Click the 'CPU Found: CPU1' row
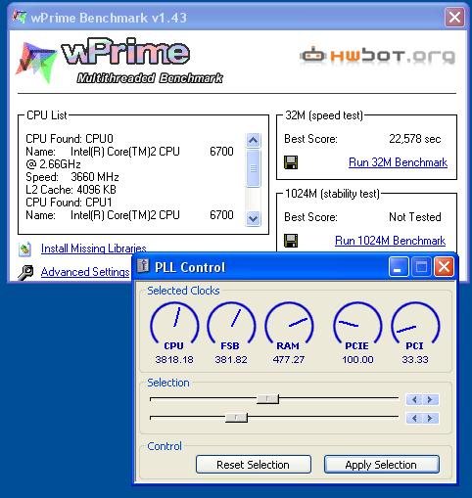This screenshot has height=498, width=472. [x=69, y=203]
